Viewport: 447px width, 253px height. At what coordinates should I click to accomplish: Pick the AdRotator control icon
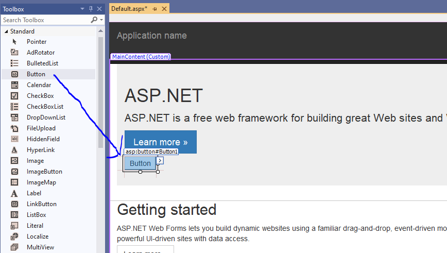click(x=14, y=53)
